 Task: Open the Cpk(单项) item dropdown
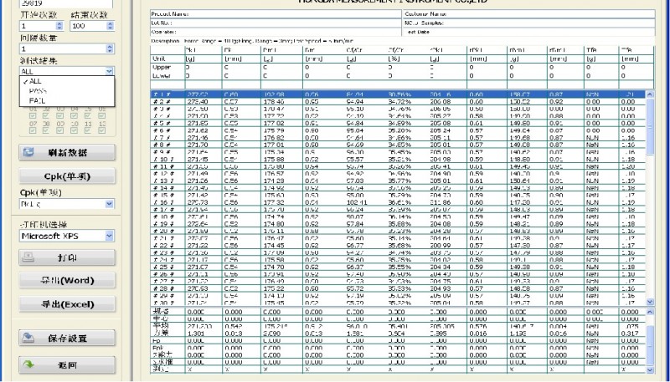[110, 204]
